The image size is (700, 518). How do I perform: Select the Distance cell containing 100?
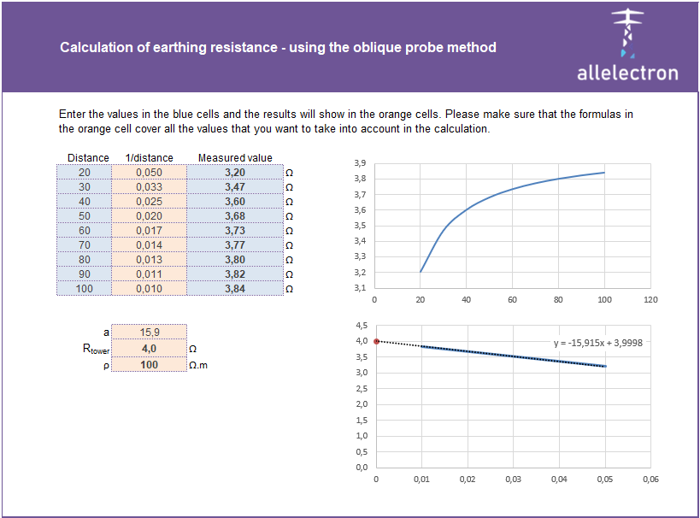pos(85,289)
